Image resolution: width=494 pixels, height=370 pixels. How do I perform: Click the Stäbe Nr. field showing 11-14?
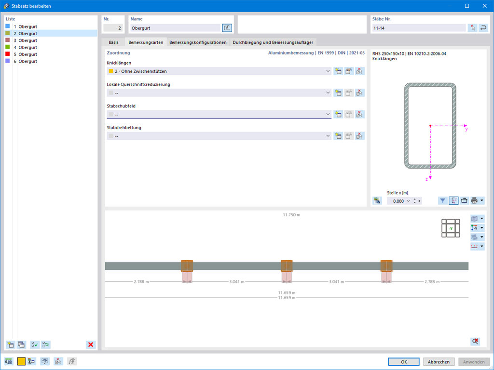coord(419,28)
